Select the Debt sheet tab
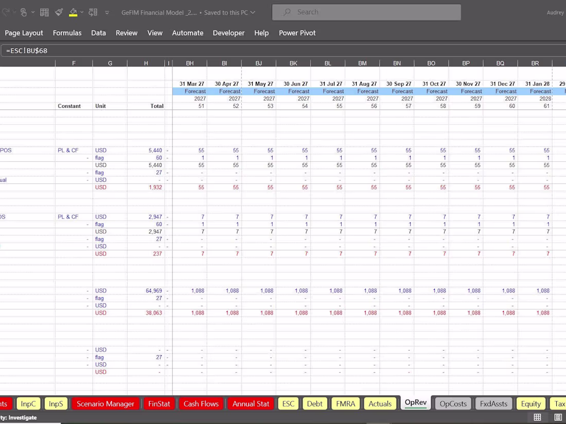The width and height of the screenshot is (566, 424). tap(315, 404)
